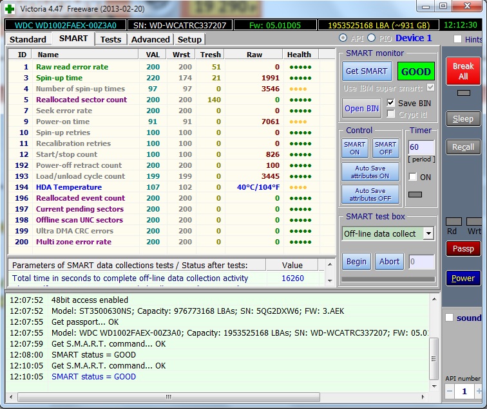Image resolution: width=487 pixels, height=409 pixels.
Task: Click the blue Power button
Action: click(x=463, y=278)
